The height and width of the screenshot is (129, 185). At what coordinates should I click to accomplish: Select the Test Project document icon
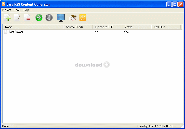(x=6, y=32)
